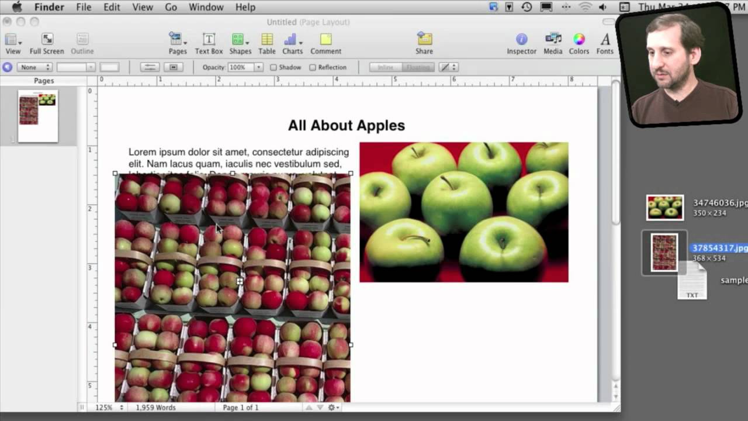
Task: Select the 37854317.jpg desktop file
Action: pyautogui.click(x=664, y=253)
